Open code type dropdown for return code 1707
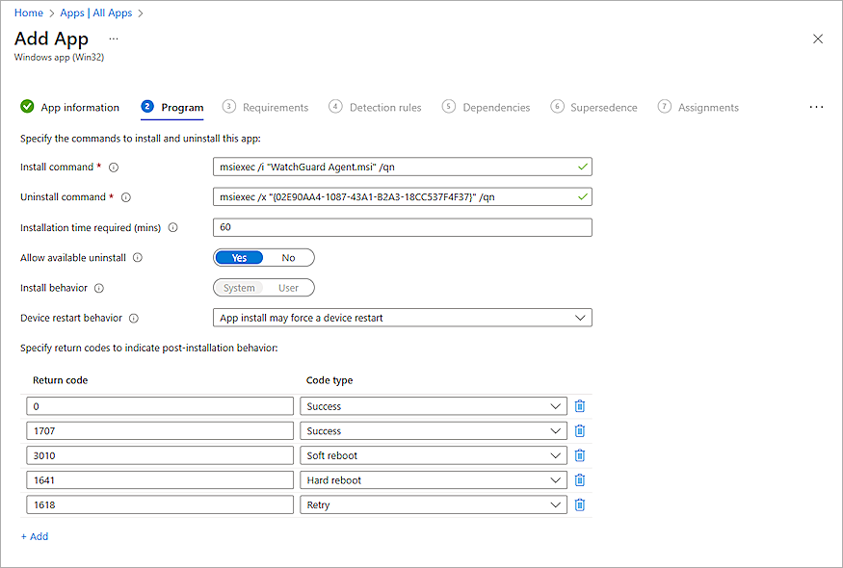843x568 pixels. 434,431
